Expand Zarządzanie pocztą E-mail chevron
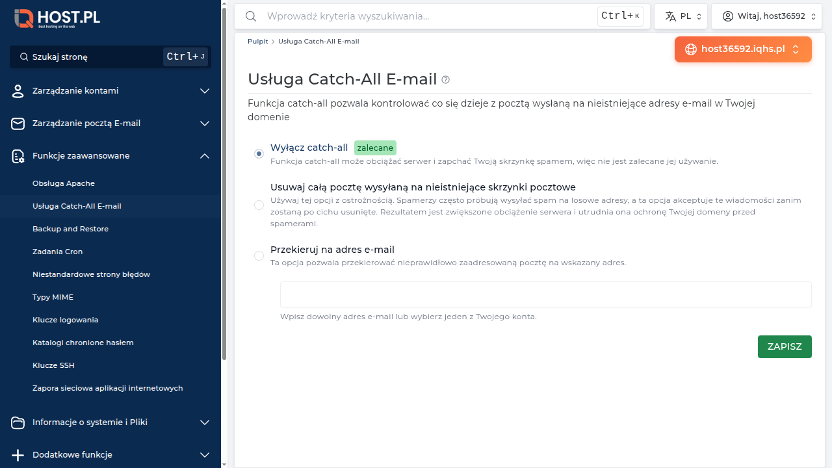This screenshot has width=832, height=468. pyautogui.click(x=205, y=123)
